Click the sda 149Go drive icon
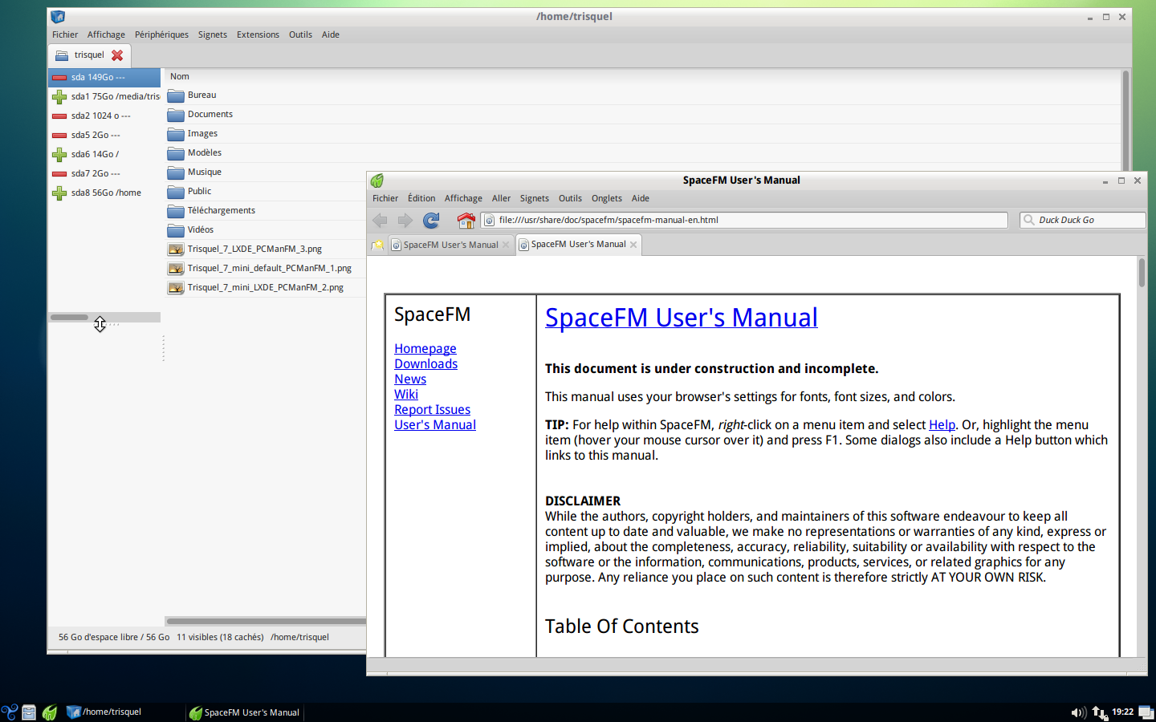1156x722 pixels. point(59,78)
